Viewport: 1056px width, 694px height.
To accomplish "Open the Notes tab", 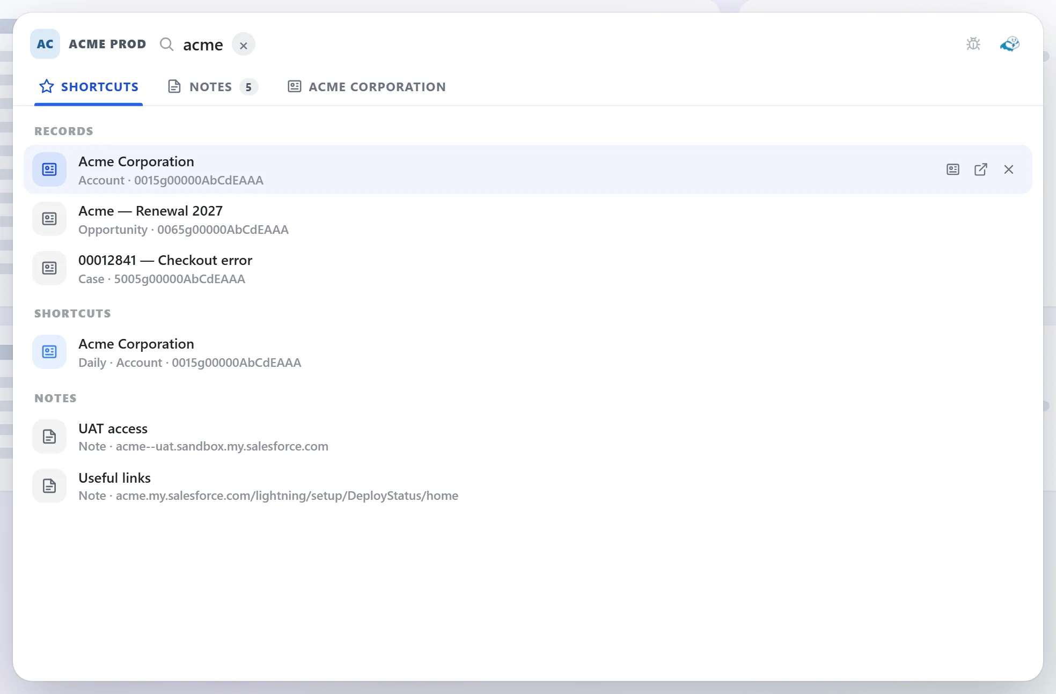I will tap(212, 87).
